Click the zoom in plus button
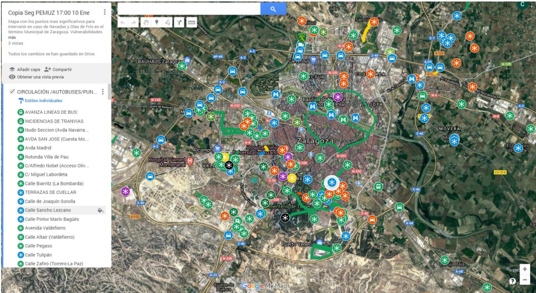This screenshot has height=293, width=536. coord(524,269)
